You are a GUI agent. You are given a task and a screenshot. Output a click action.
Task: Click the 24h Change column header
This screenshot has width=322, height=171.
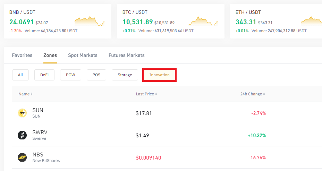(251, 94)
